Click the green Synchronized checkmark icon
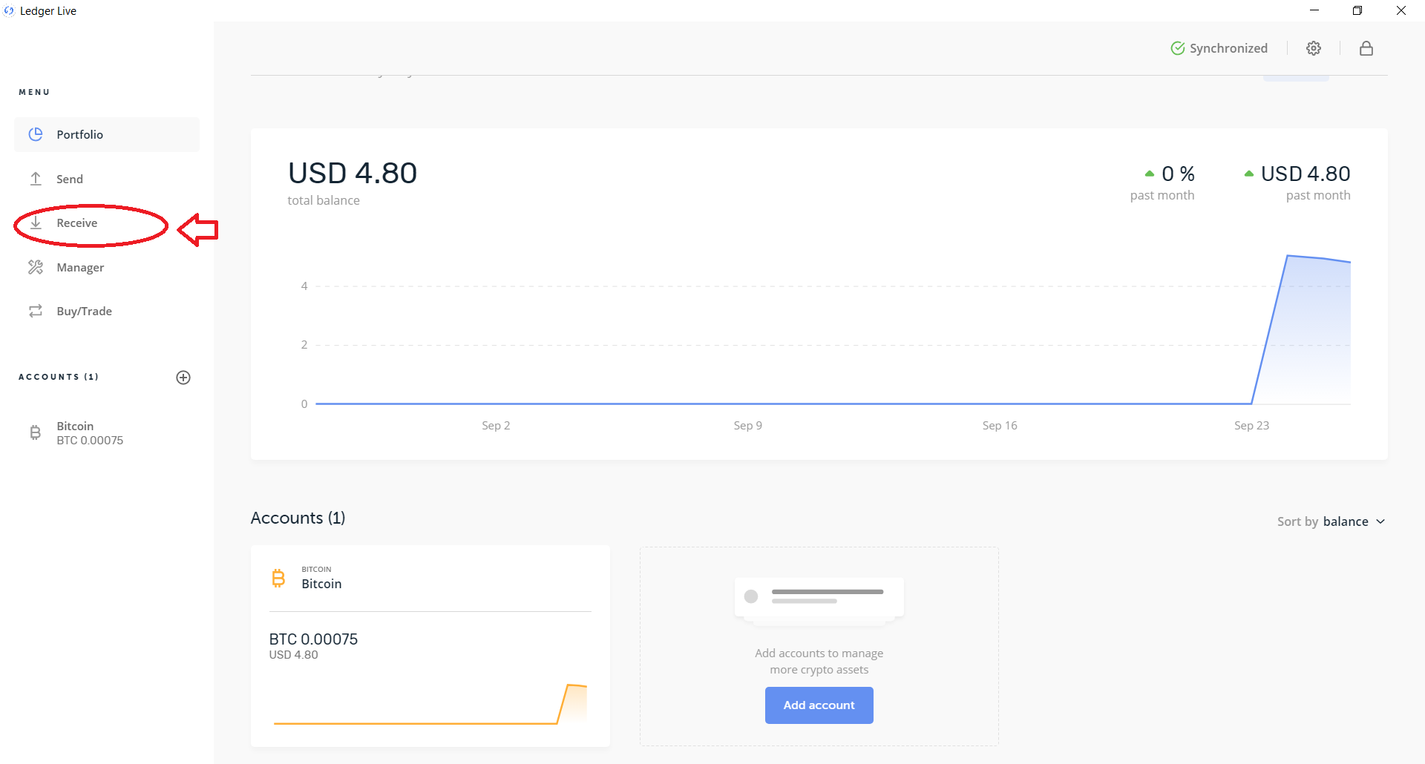Screen dimensions: 1425x764 [1178, 48]
